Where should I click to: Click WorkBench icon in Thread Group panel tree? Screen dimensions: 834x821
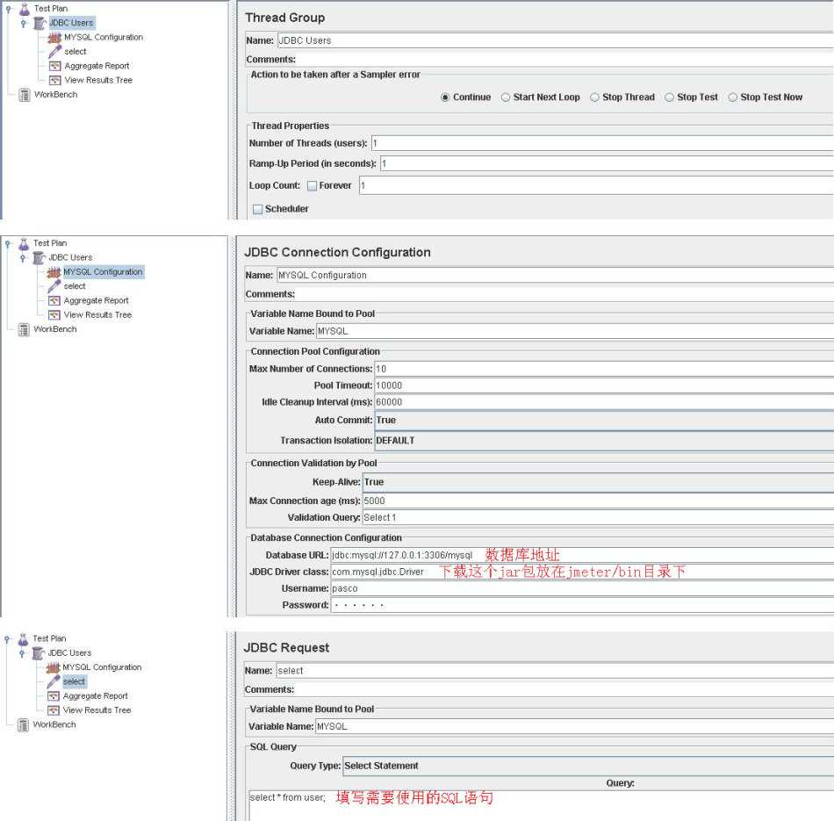pyautogui.click(x=25, y=95)
